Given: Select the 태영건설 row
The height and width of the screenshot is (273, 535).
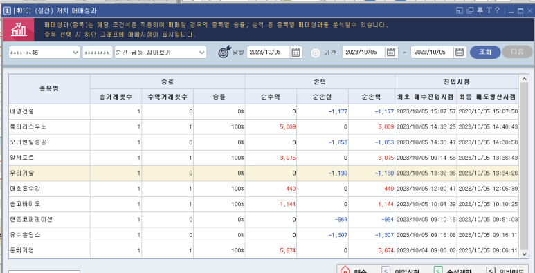Looking at the screenshot, I should [x=264, y=111].
